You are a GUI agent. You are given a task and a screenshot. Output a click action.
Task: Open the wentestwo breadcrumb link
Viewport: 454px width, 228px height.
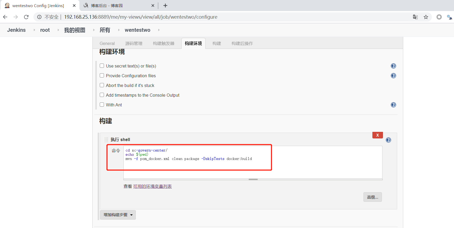point(137,30)
